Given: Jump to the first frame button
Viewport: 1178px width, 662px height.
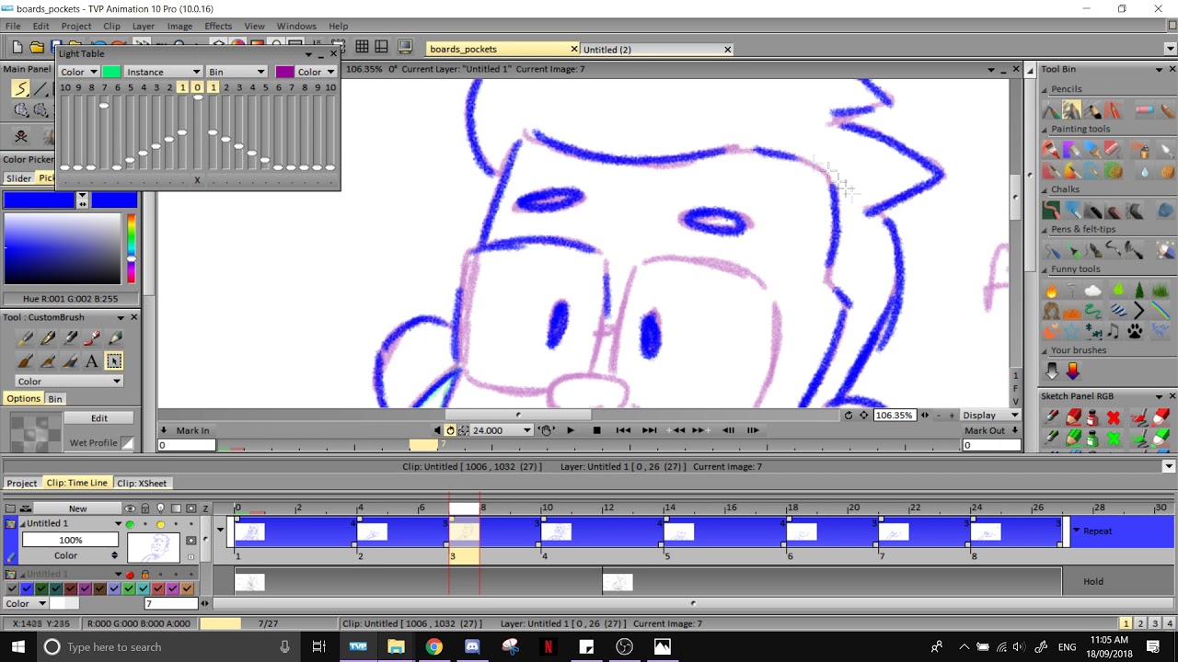Looking at the screenshot, I should tap(623, 430).
